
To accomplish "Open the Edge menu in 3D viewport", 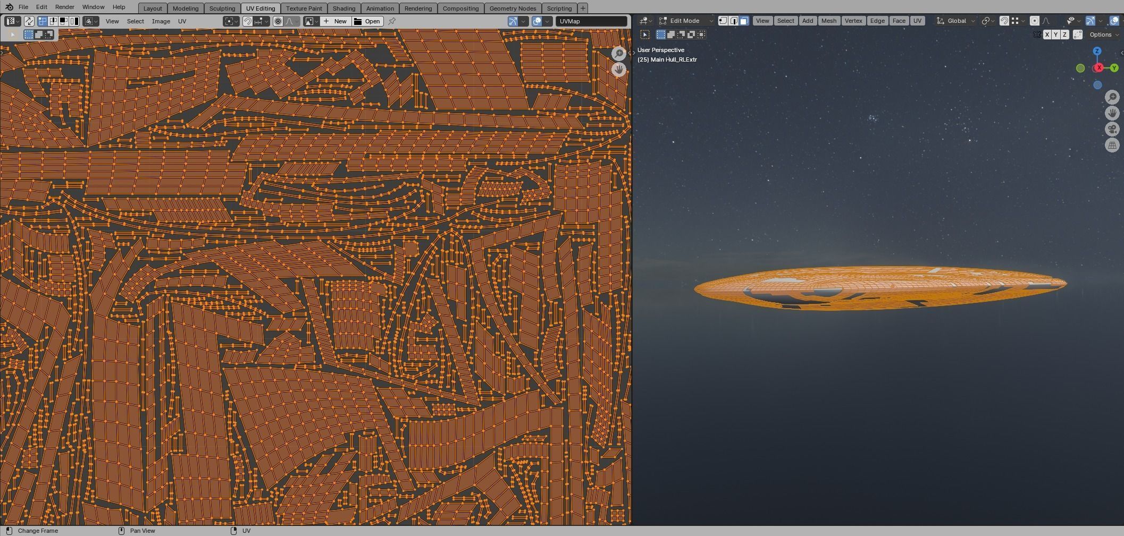I will (x=877, y=21).
